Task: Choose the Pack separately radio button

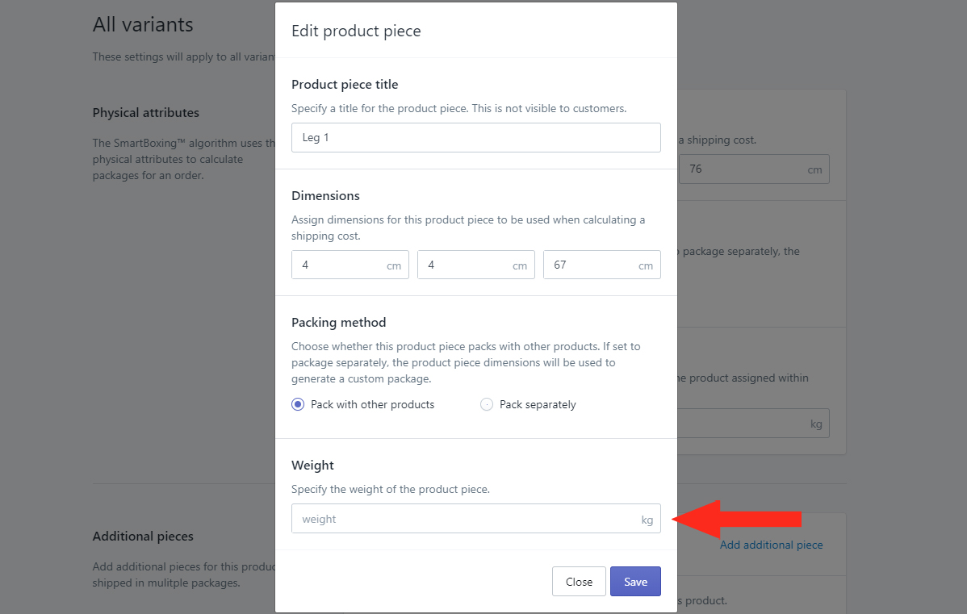Action: 487,404
